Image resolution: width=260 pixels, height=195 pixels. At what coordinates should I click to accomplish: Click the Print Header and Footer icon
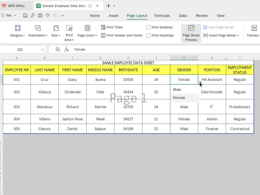(103, 35)
